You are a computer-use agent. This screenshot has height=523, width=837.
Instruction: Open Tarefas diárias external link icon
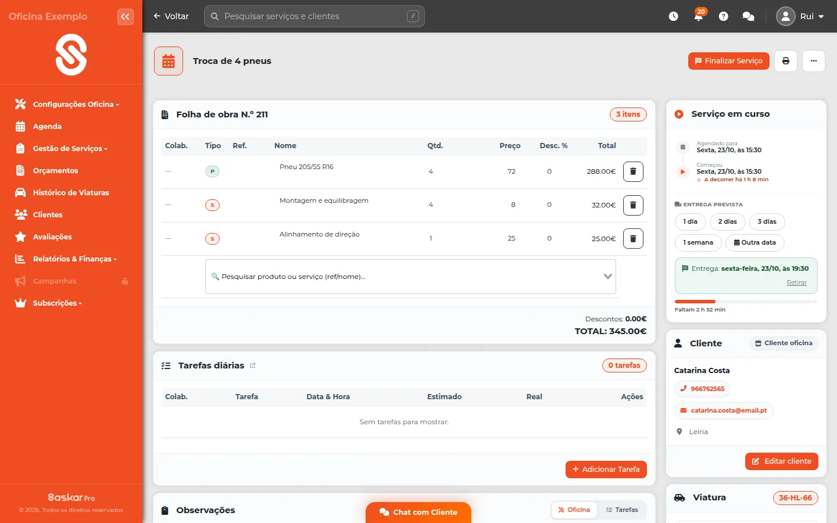pos(253,366)
